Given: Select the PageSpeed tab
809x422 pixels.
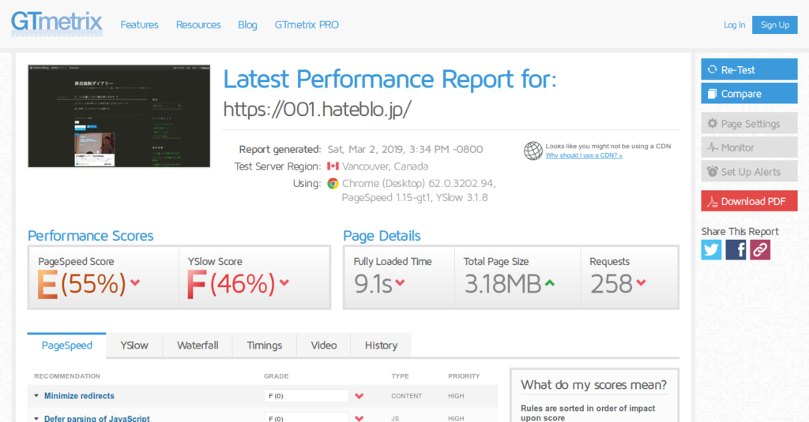Looking at the screenshot, I should click(x=66, y=345).
